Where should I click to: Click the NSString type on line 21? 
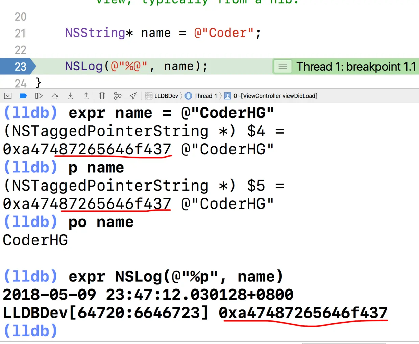tap(95, 33)
